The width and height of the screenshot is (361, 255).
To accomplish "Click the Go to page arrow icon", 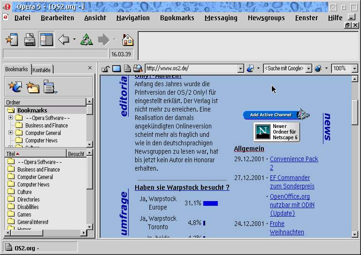I will (250, 68).
